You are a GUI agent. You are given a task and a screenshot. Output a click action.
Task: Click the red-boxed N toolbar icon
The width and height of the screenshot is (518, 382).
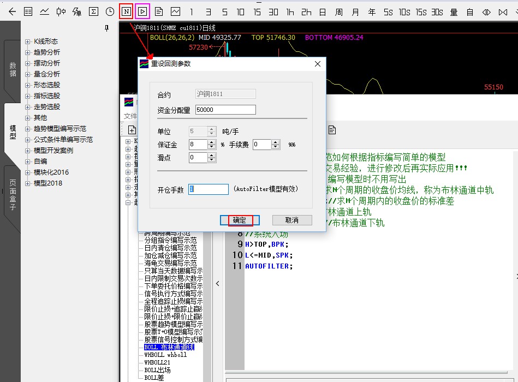[126, 11]
